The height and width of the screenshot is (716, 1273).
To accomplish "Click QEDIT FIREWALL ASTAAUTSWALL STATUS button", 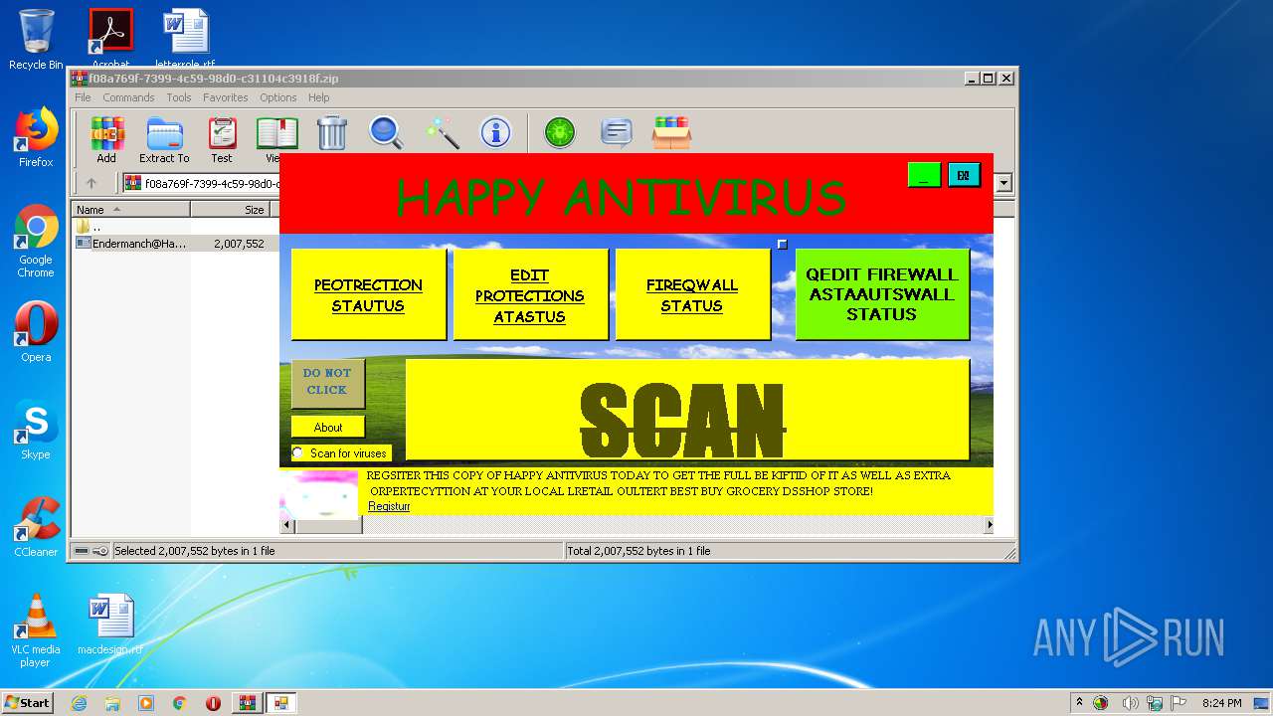I will pos(882,294).
